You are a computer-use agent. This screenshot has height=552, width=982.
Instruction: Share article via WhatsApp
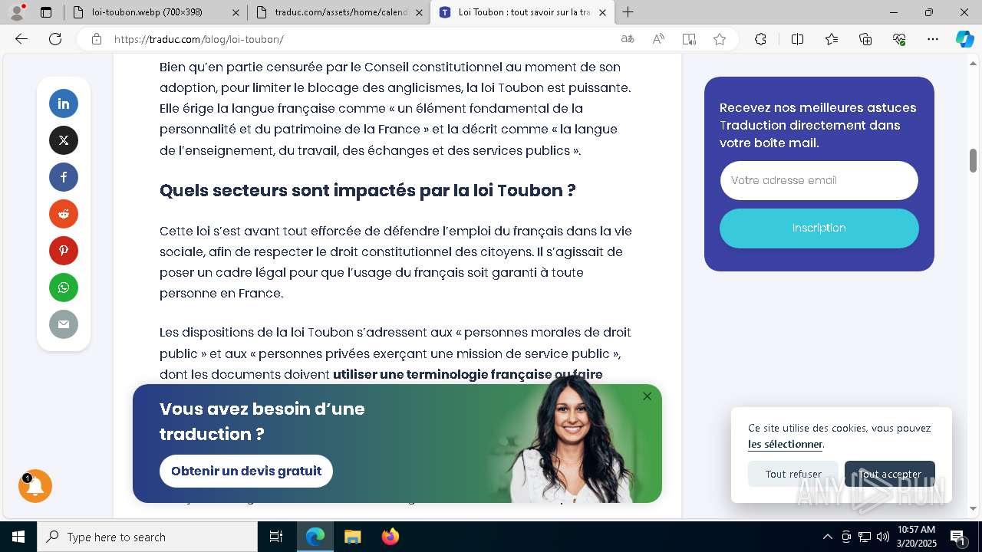click(x=64, y=287)
